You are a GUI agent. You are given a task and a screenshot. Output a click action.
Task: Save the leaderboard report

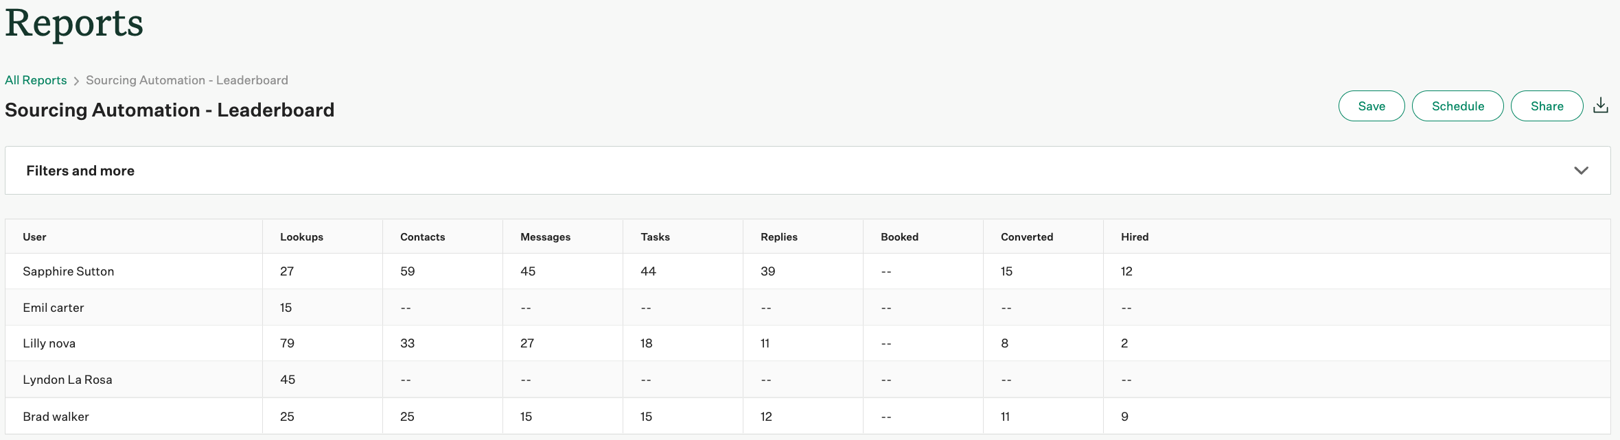click(1372, 106)
